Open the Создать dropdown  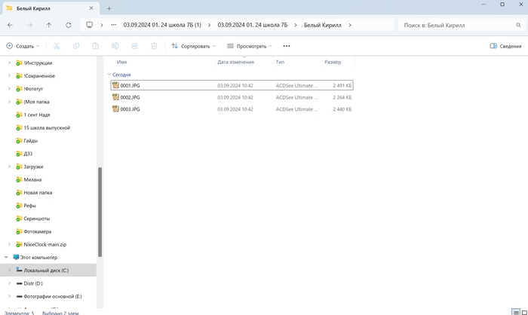pyautogui.click(x=23, y=46)
